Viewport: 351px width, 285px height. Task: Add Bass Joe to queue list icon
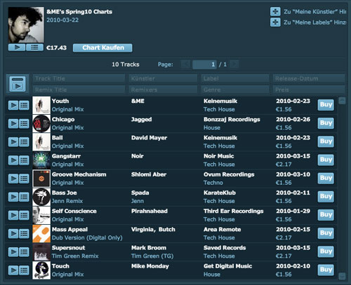coord(24,197)
